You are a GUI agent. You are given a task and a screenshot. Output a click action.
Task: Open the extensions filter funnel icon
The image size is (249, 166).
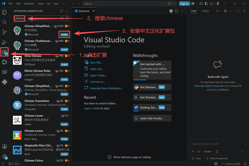pos(67,18)
